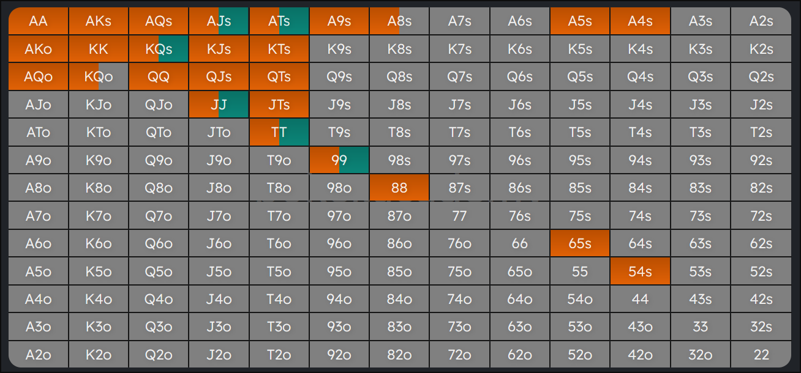Click the T9s hand cell

coord(339,132)
